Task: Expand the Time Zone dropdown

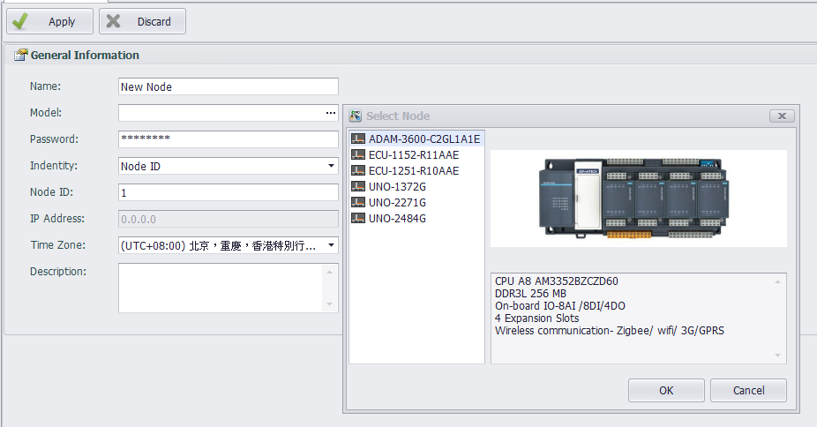Action: pos(331,245)
